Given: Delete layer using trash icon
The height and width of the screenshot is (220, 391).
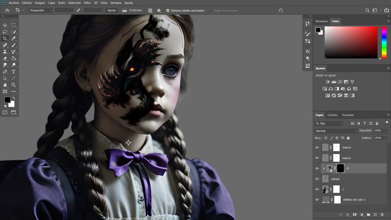Looking at the screenshot, I should (382, 214).
